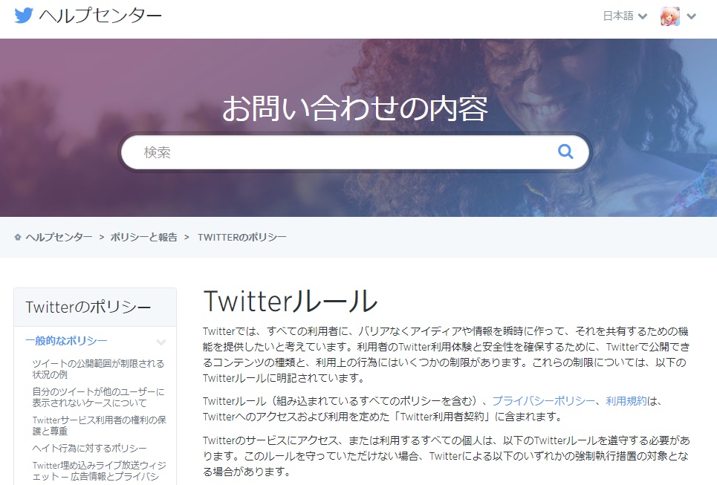Open the 日本語 language dropdown
Image resolution: width=717 pixels, height=485 pixels.
tap(625, 16)
